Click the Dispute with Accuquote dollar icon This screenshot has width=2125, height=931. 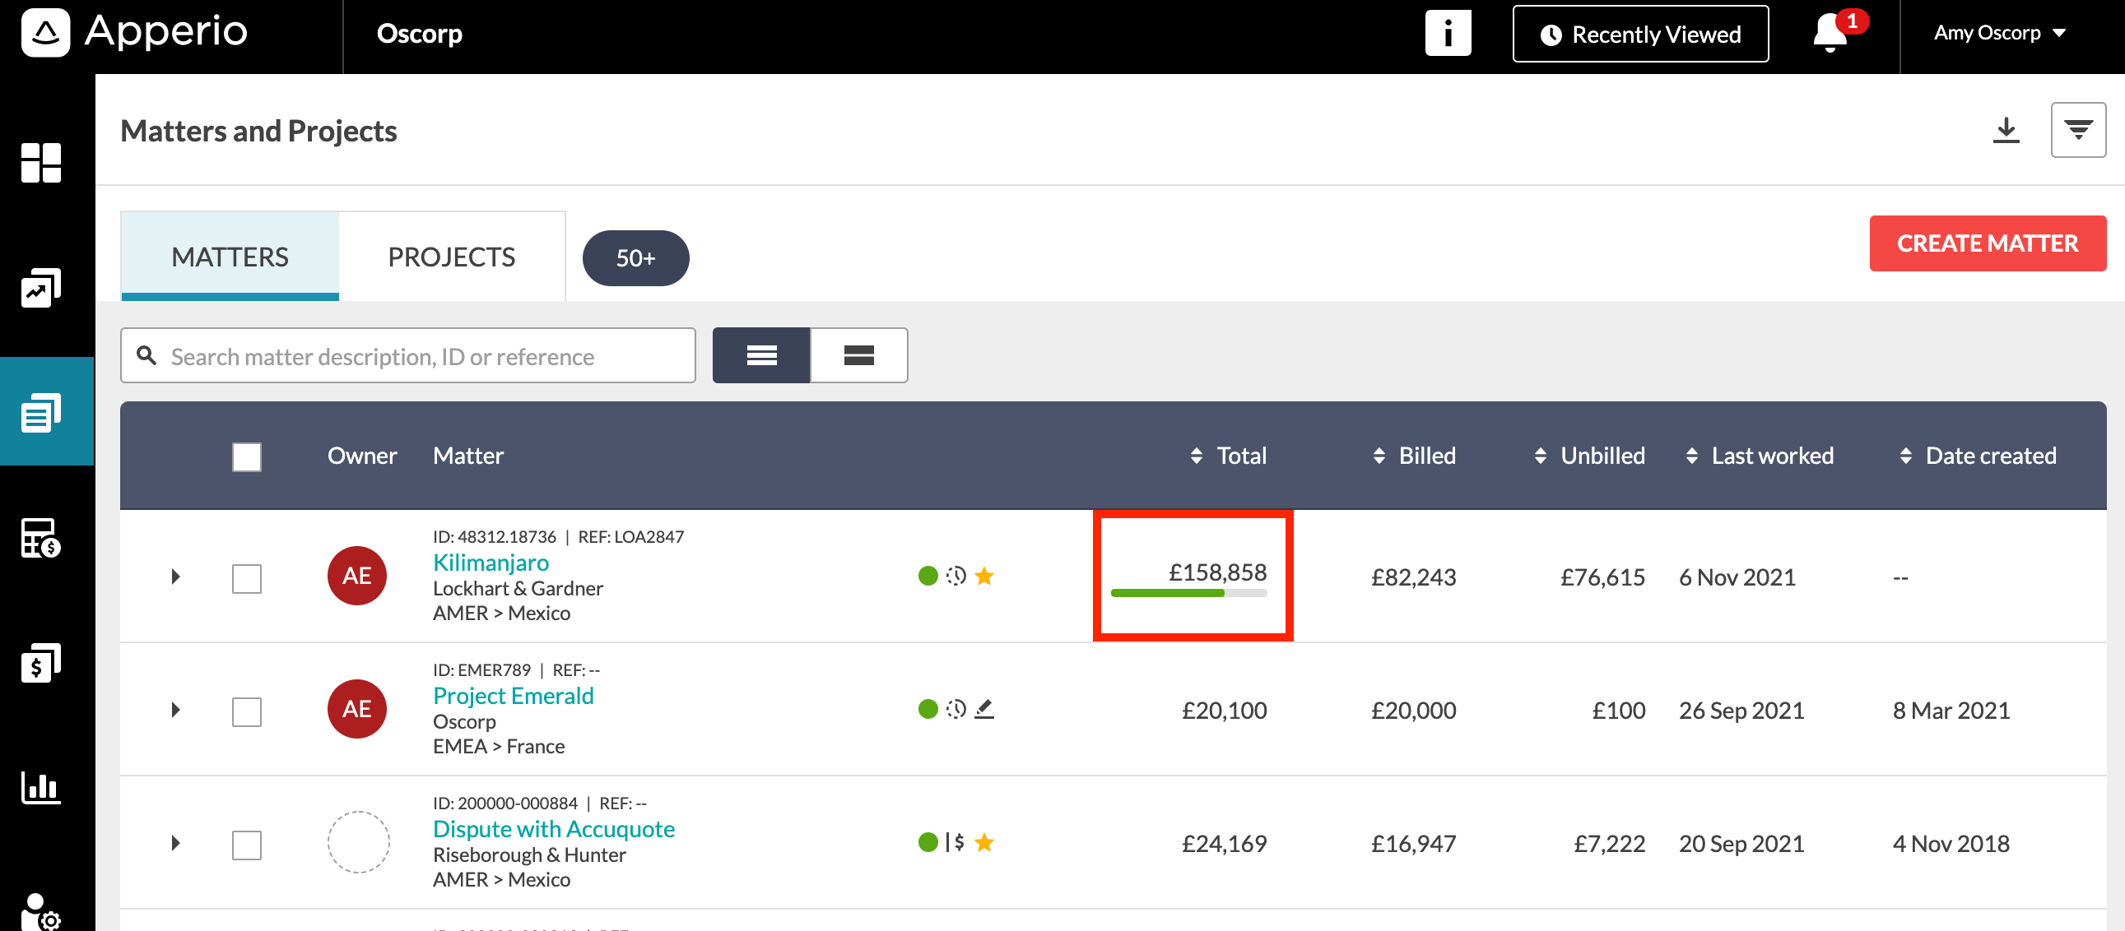tap(956, 842)
